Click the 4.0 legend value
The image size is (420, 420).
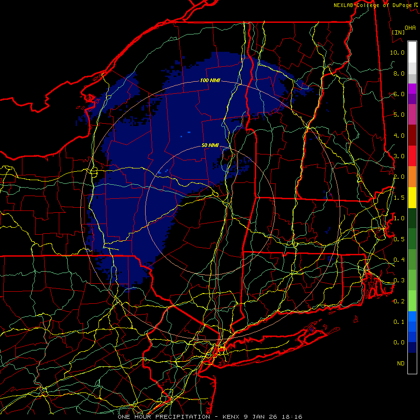point(399,135)
